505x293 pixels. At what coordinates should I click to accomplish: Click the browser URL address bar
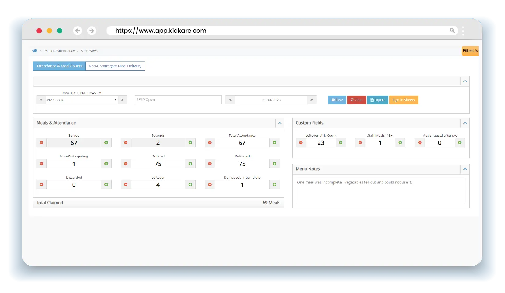282,31
